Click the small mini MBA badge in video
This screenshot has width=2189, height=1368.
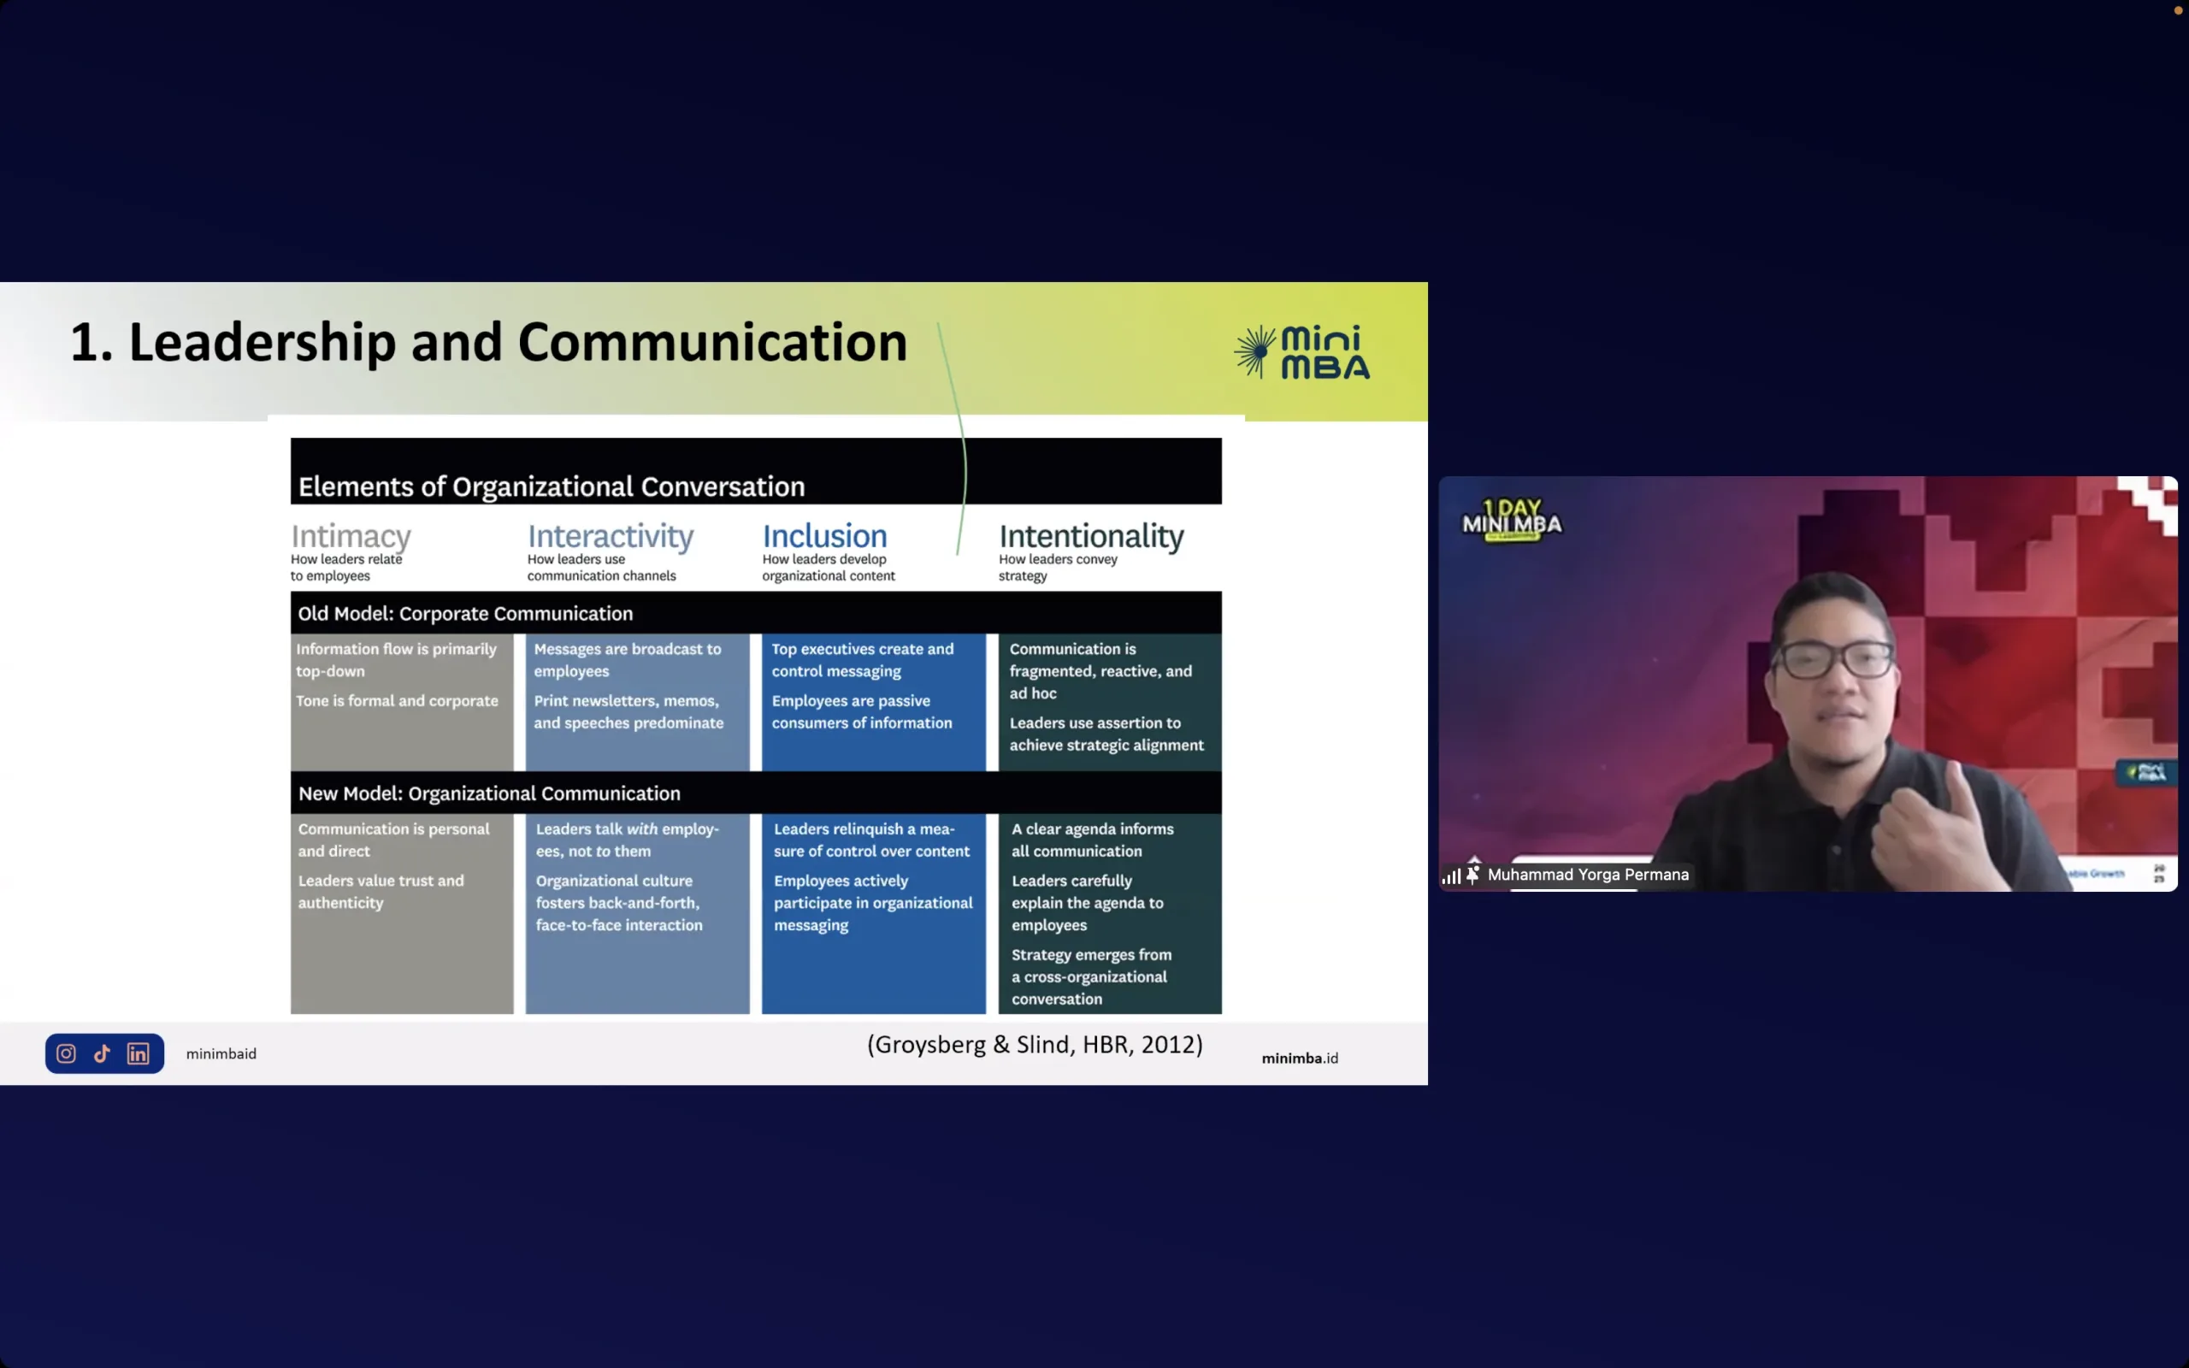coord(2147,772)
